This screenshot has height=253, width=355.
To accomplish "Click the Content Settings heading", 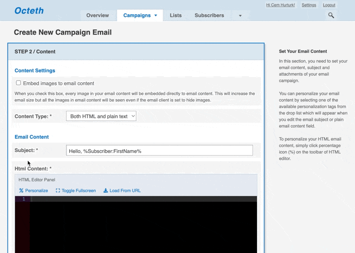I will [x=35, y=70].
